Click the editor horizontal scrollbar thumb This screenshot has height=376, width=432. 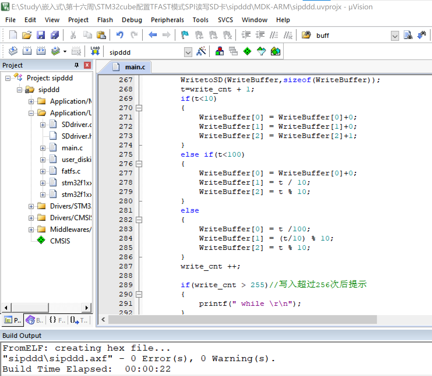point(242,319)
